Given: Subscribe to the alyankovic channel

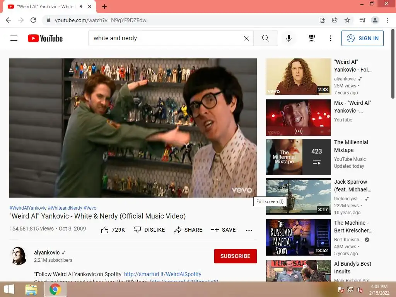Looking at the screenshot, I should click(x=236, y=256).
